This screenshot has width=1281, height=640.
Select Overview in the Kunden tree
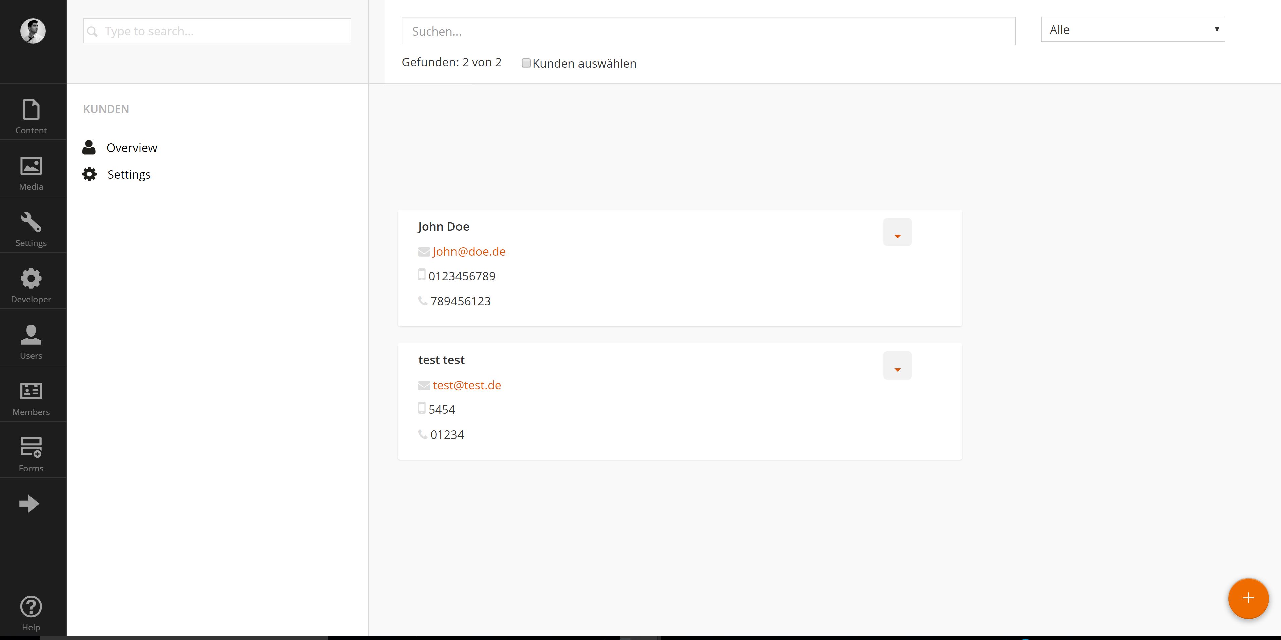tap(132, 148)
